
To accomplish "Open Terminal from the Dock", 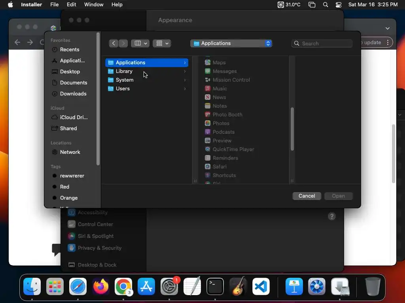I will [x=215, y=286].
